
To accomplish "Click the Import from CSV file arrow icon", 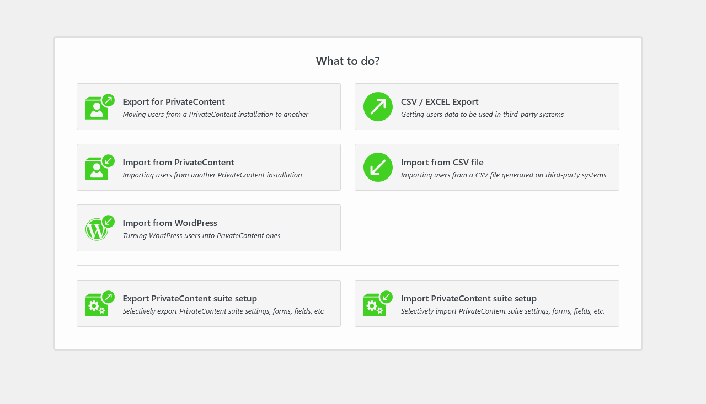I will click(378, 168).
